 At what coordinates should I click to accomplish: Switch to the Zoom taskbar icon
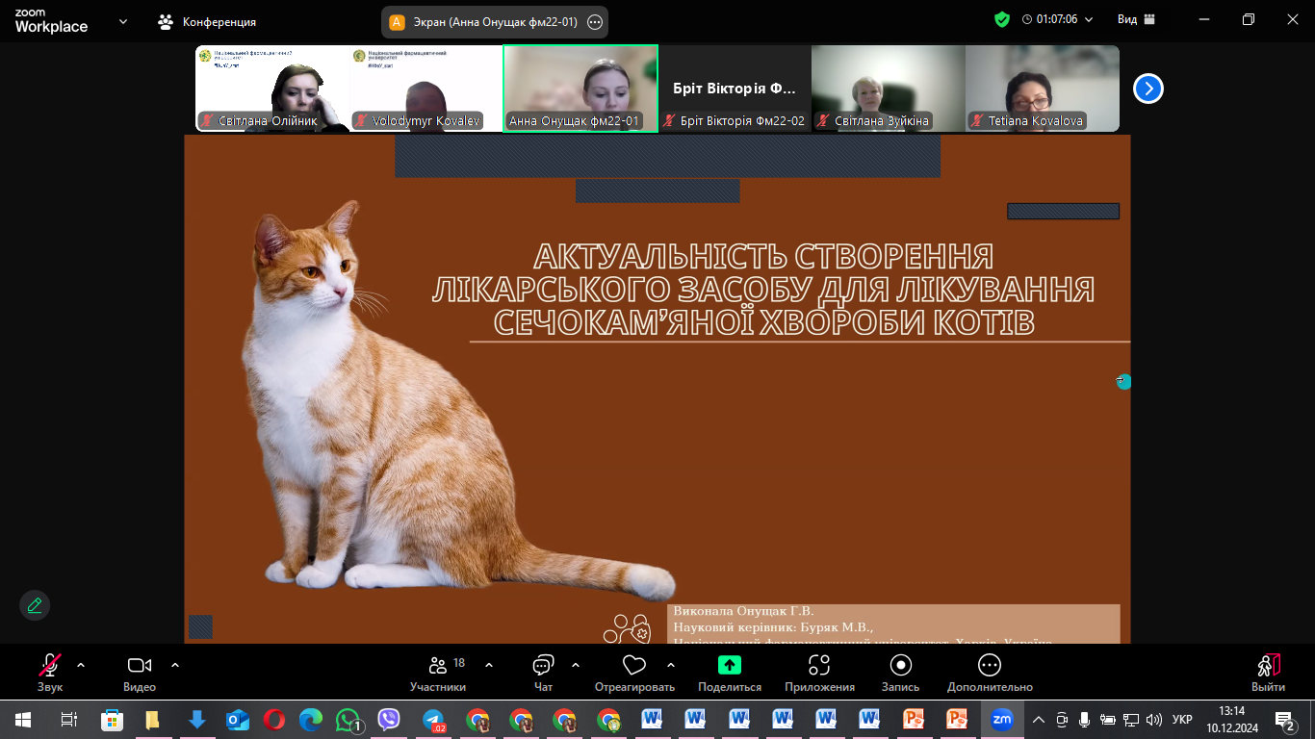point(1002,720)
